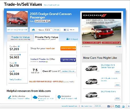Switch to the Trade-In Value tab
This screenshot has width=130, height=109.
tap(20, 38)
